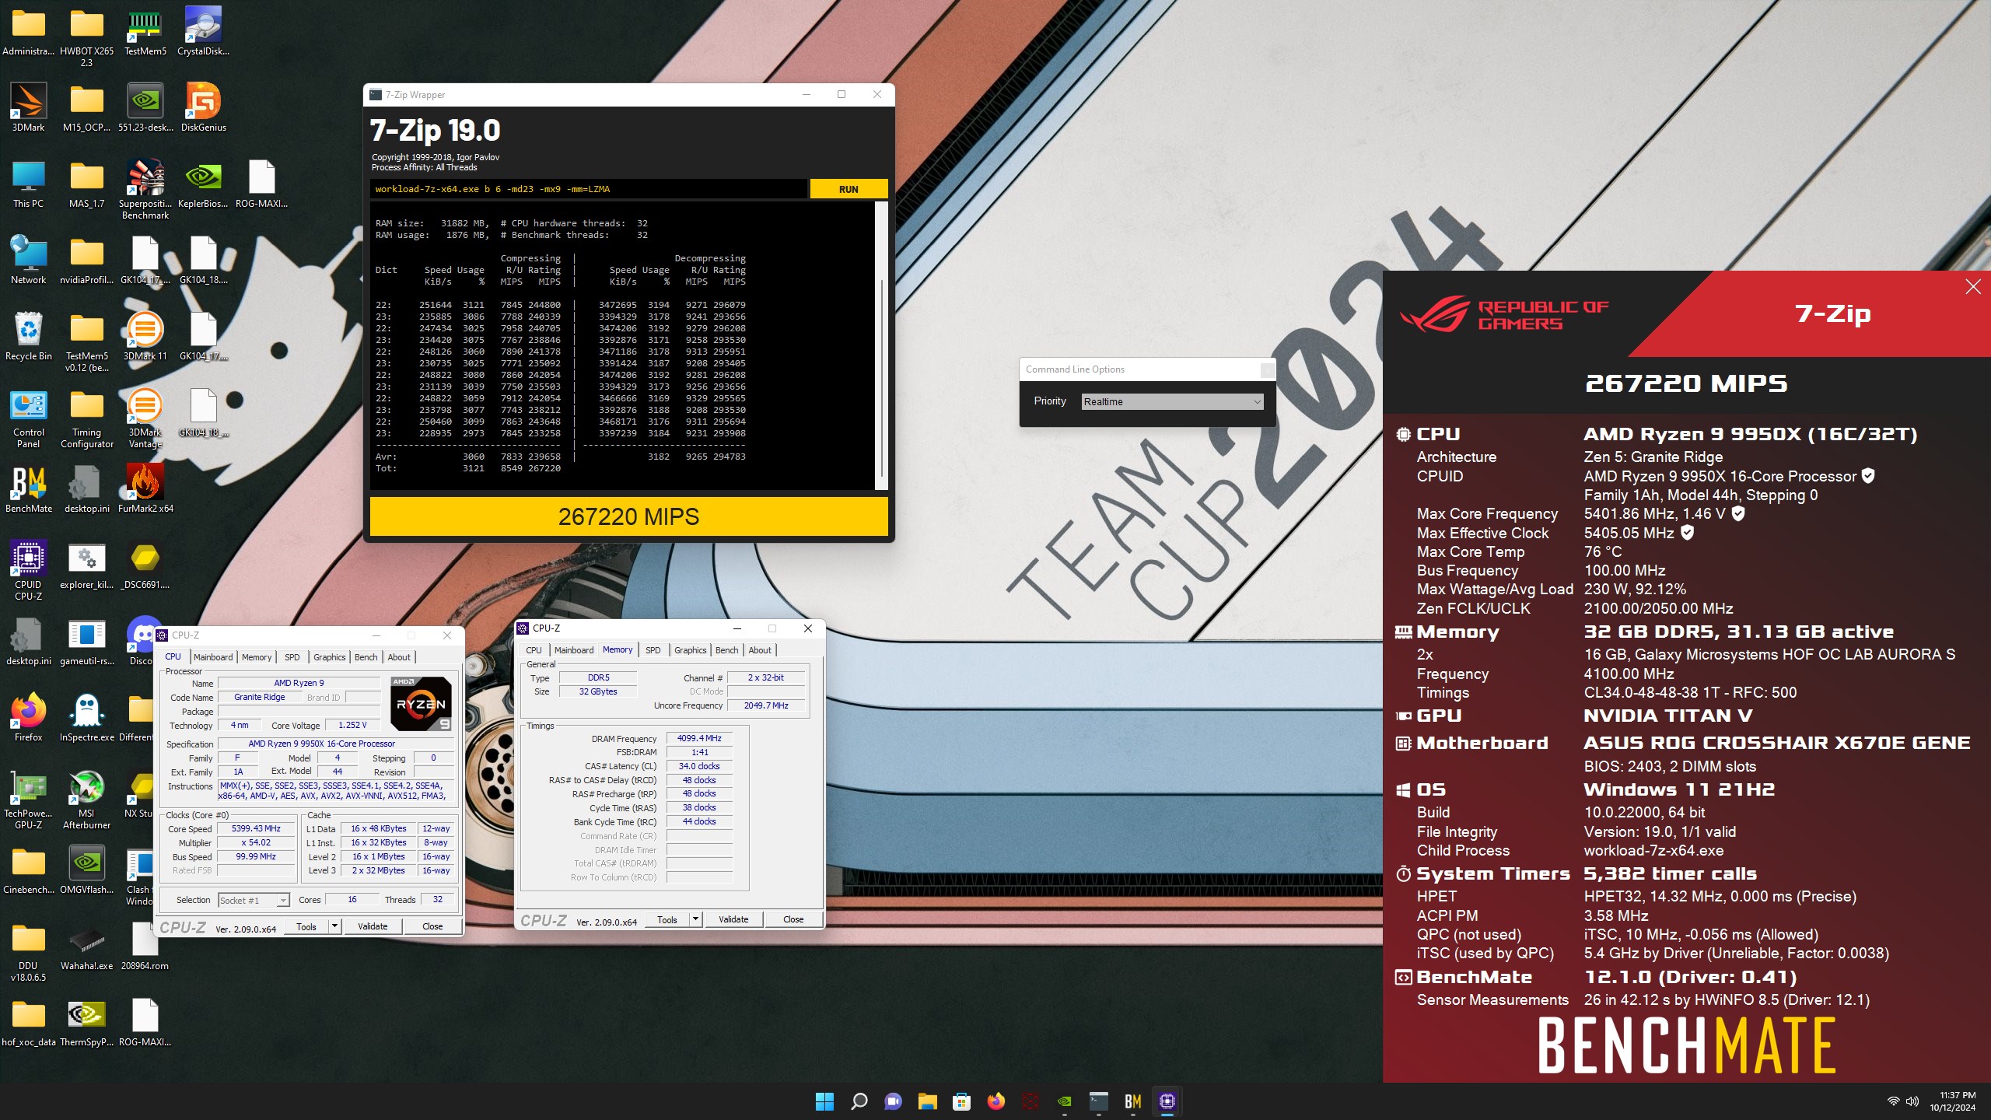Open Bench tab in left CPU-Z
This screenshot has width=1991, height=1120.
[x=366, y=657]
